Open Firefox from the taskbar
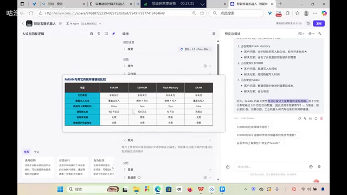This screenshot has height=195, width=347. point(190,189)
